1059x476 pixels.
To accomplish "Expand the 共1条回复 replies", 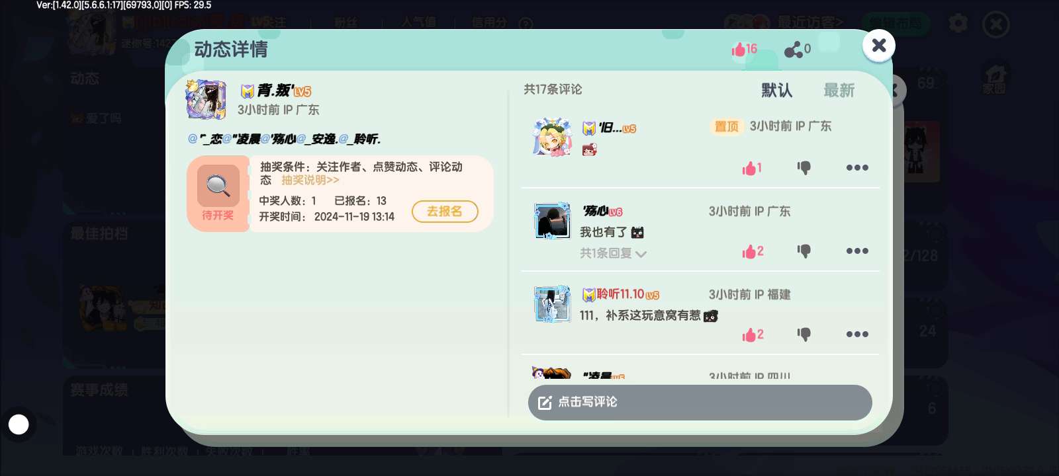I will (x=613, y=253).
